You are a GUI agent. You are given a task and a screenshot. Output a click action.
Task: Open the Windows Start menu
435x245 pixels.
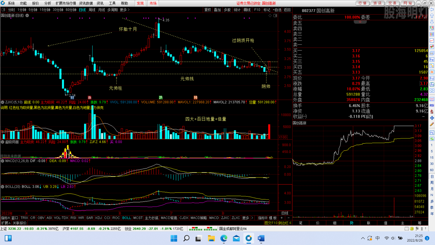click(174, 238)
